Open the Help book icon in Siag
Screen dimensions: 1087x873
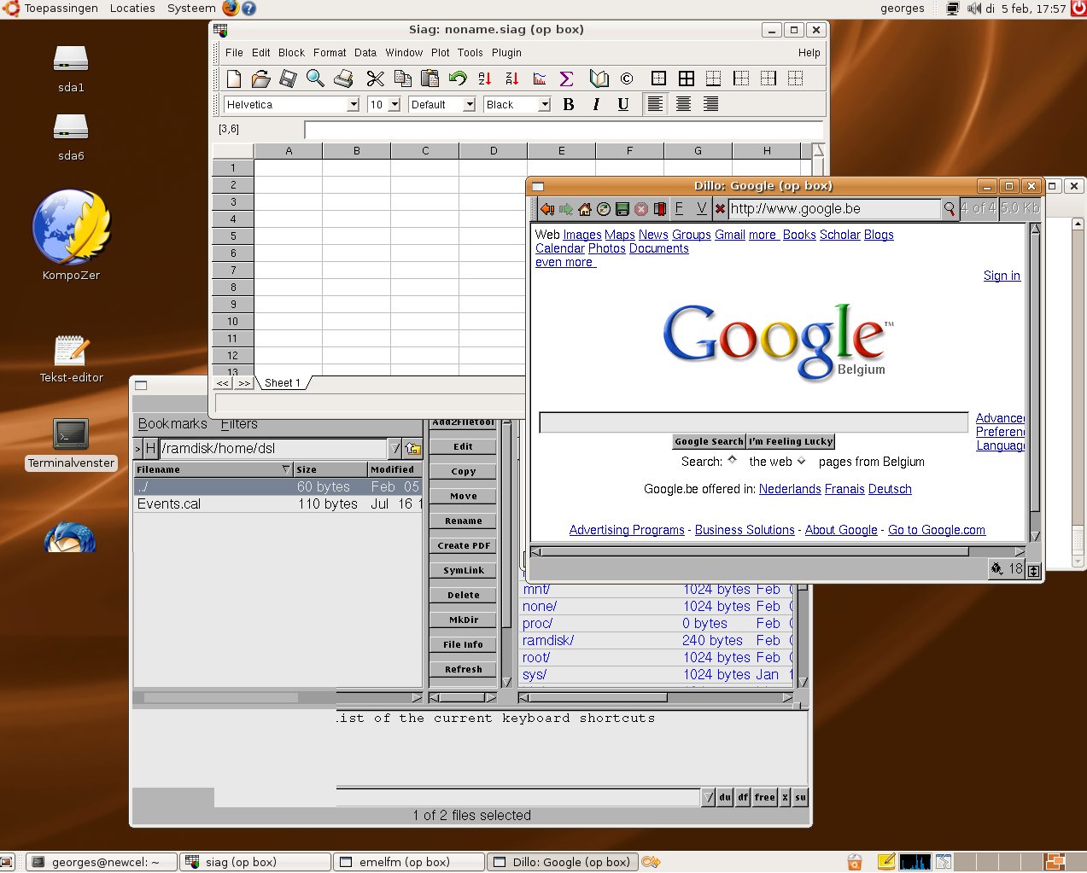[599, 79]
